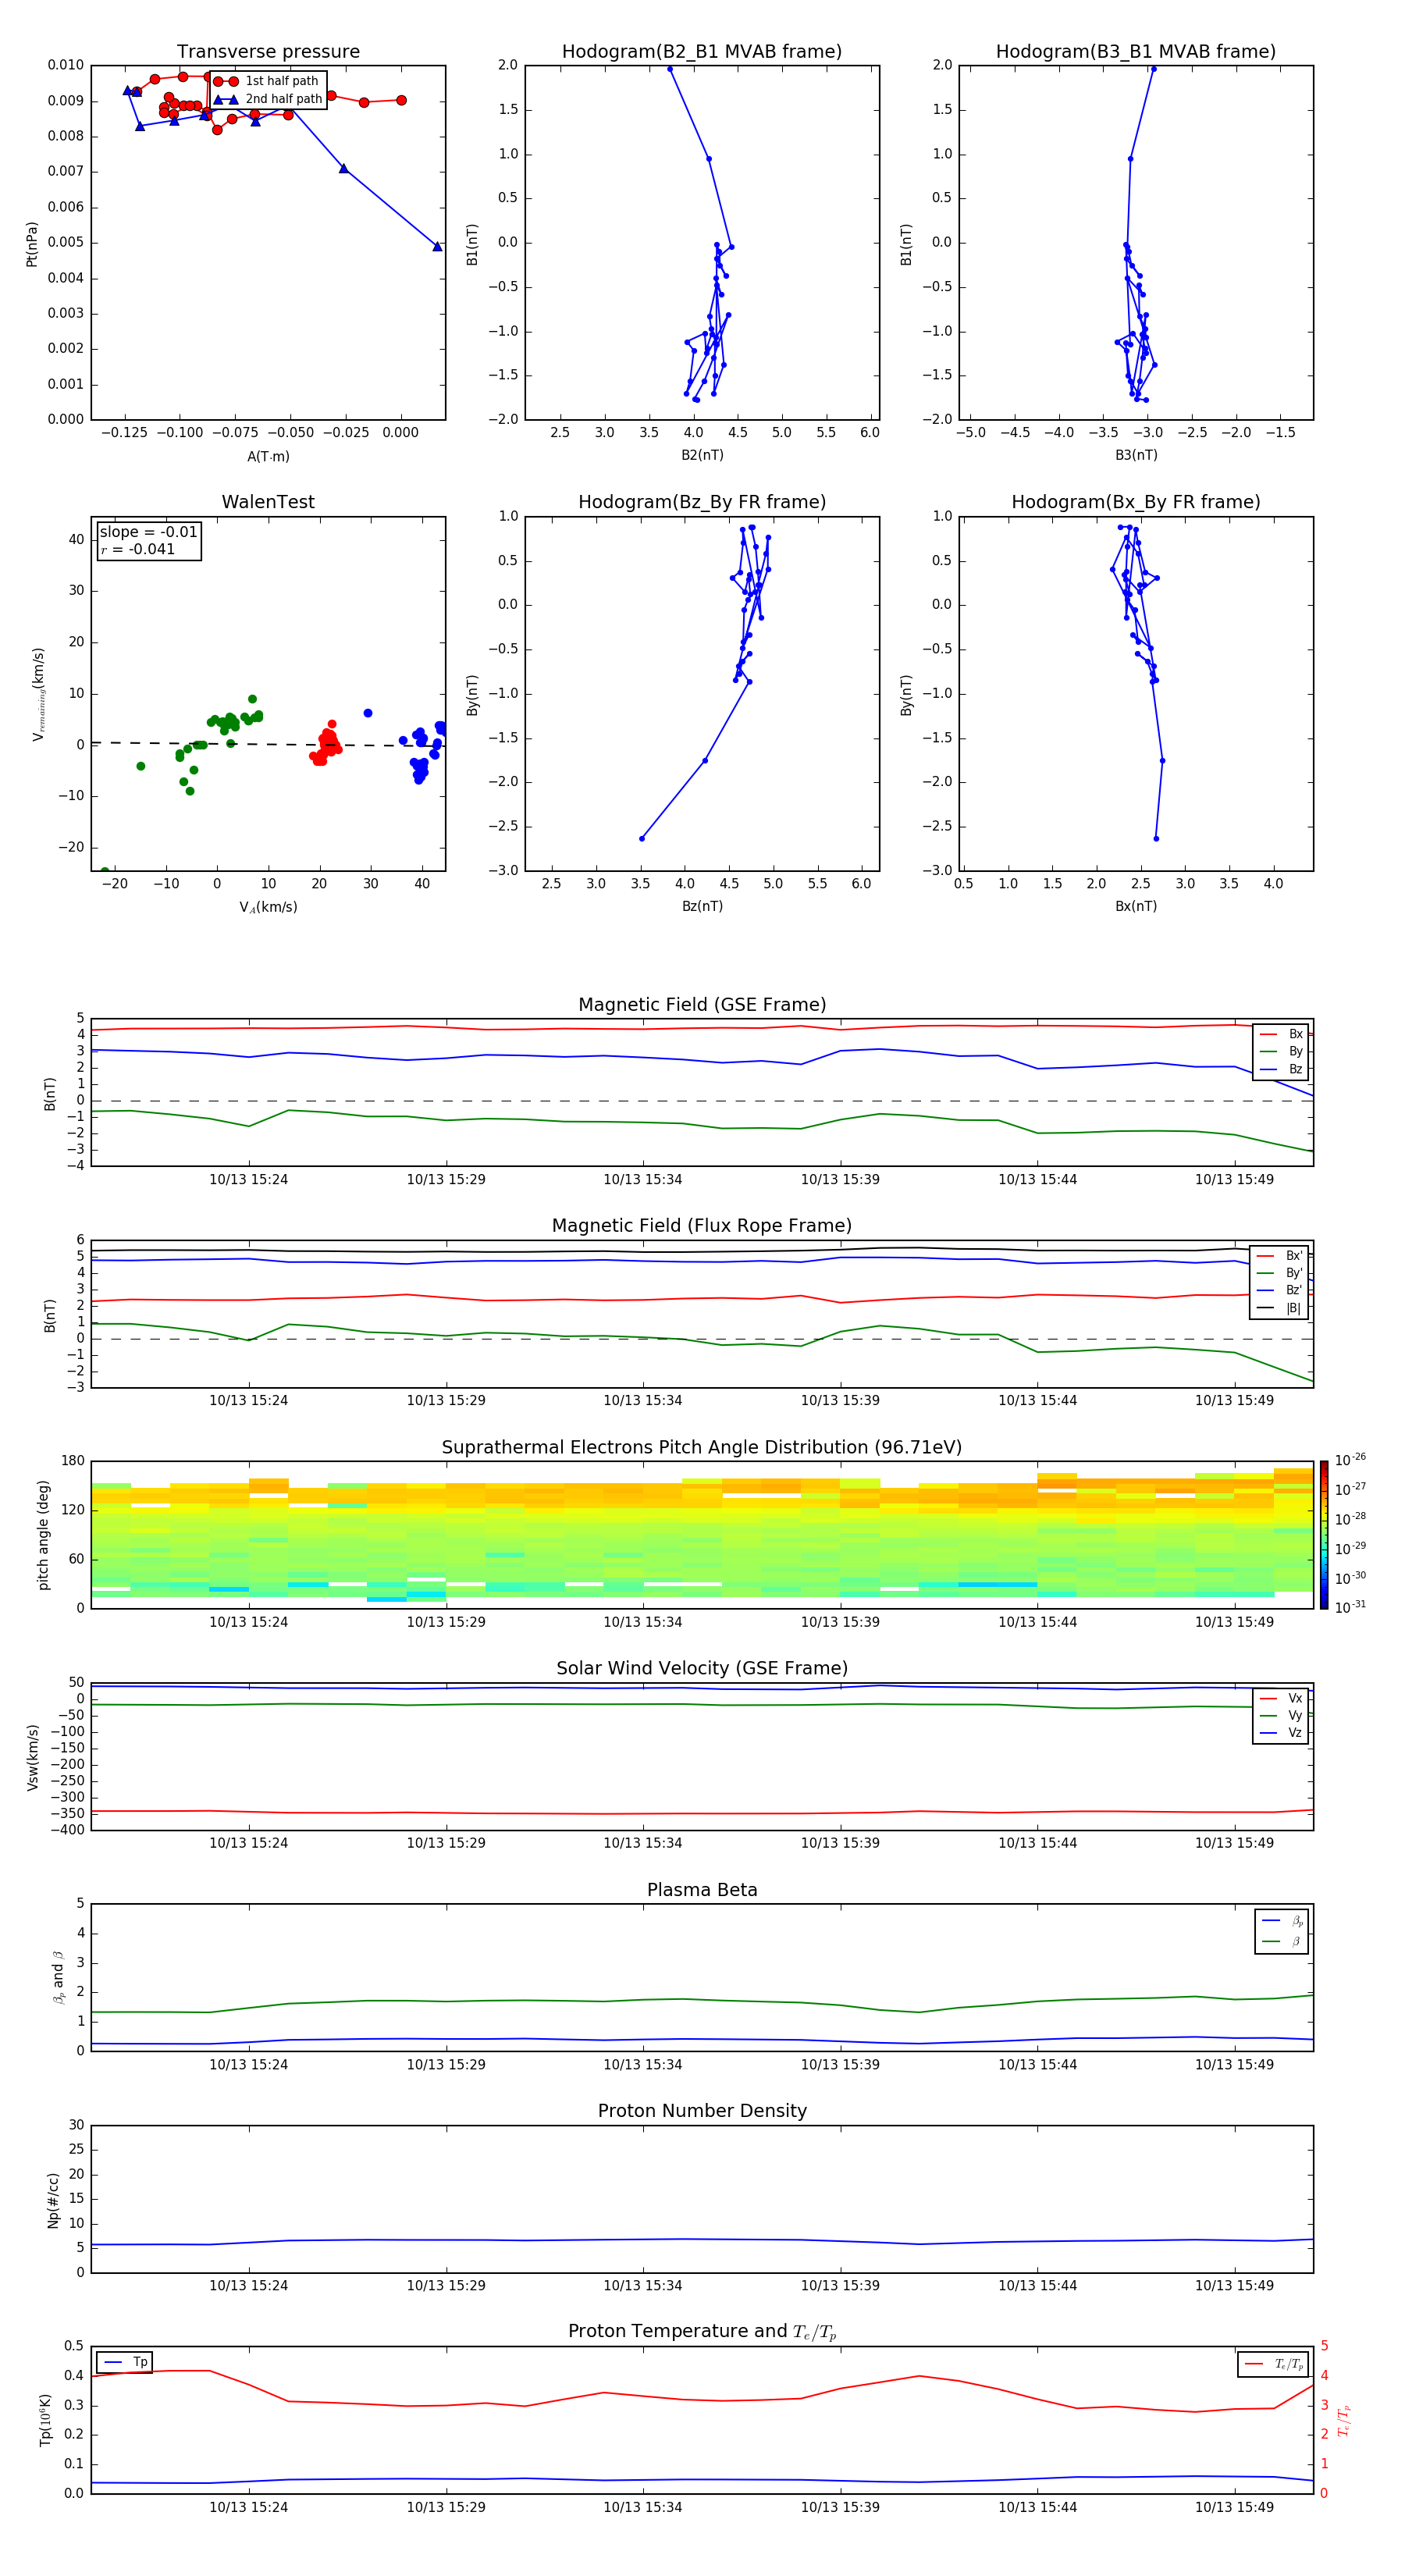Viewport: 1405px width, 2576px height.
Task: Click the 'Proton Number Density' title
Action: [x=702, y=2111]
